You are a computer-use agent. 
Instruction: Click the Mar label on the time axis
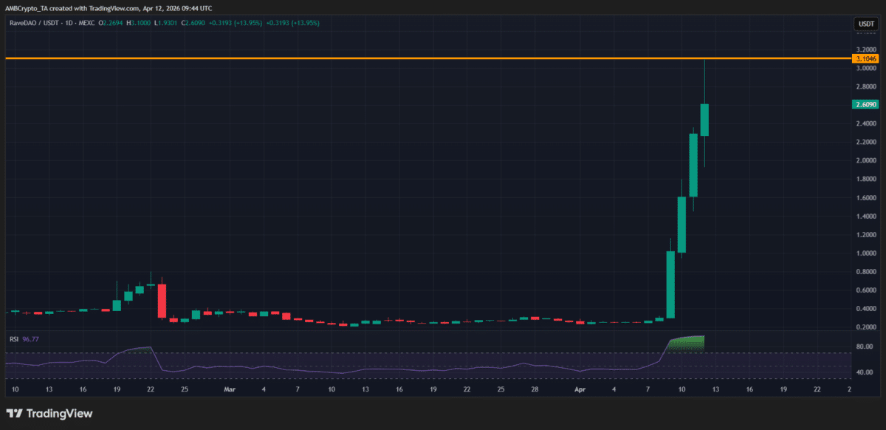(230, 389)
